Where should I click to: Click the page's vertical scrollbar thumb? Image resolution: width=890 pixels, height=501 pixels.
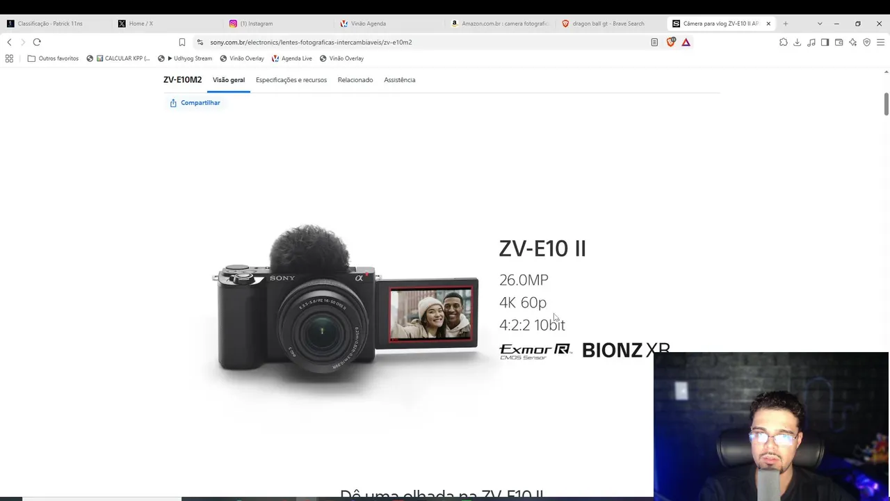click(886, 104)
